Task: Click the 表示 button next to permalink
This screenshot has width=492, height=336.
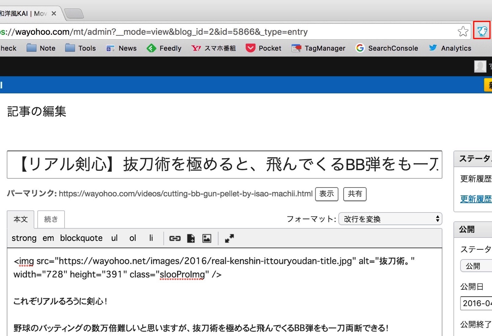Action: [327, 194]
